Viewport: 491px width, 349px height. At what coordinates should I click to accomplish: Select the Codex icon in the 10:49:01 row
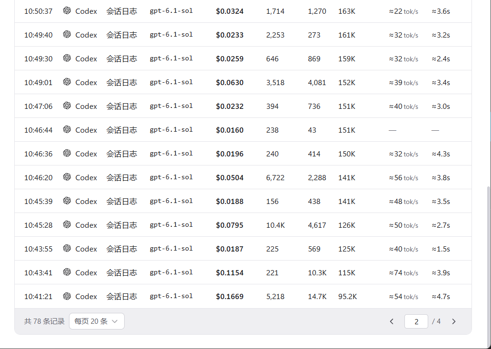click(67, 82)
